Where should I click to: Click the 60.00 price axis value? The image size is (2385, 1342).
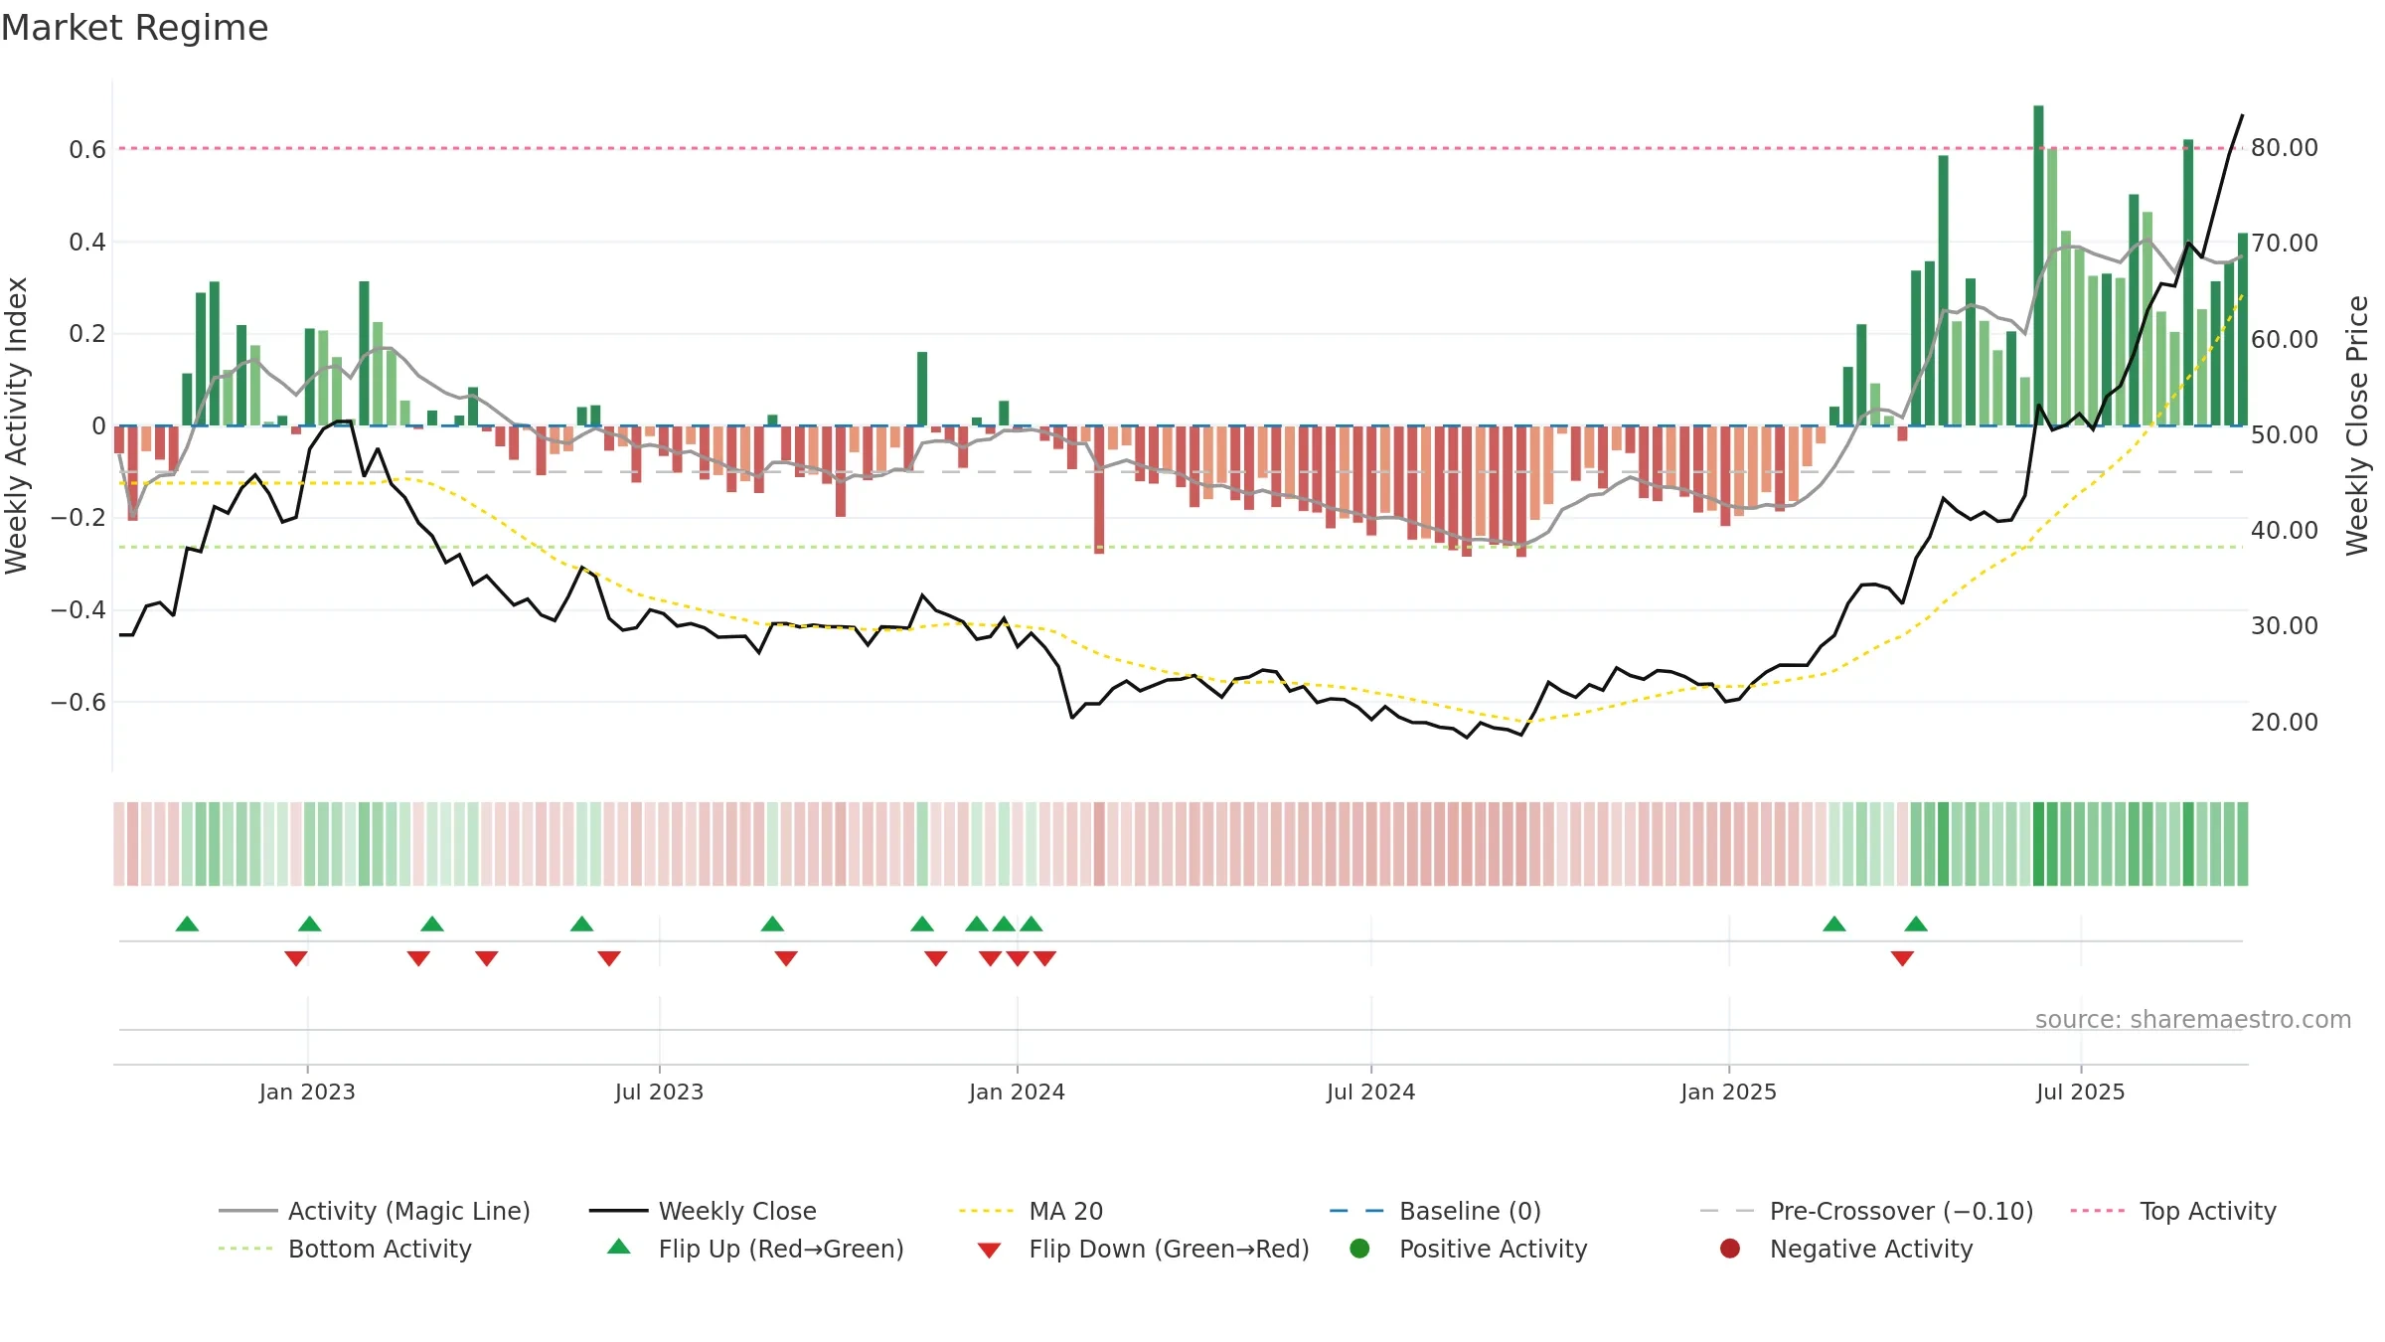pyautogui.click(x=2285, y=339)
